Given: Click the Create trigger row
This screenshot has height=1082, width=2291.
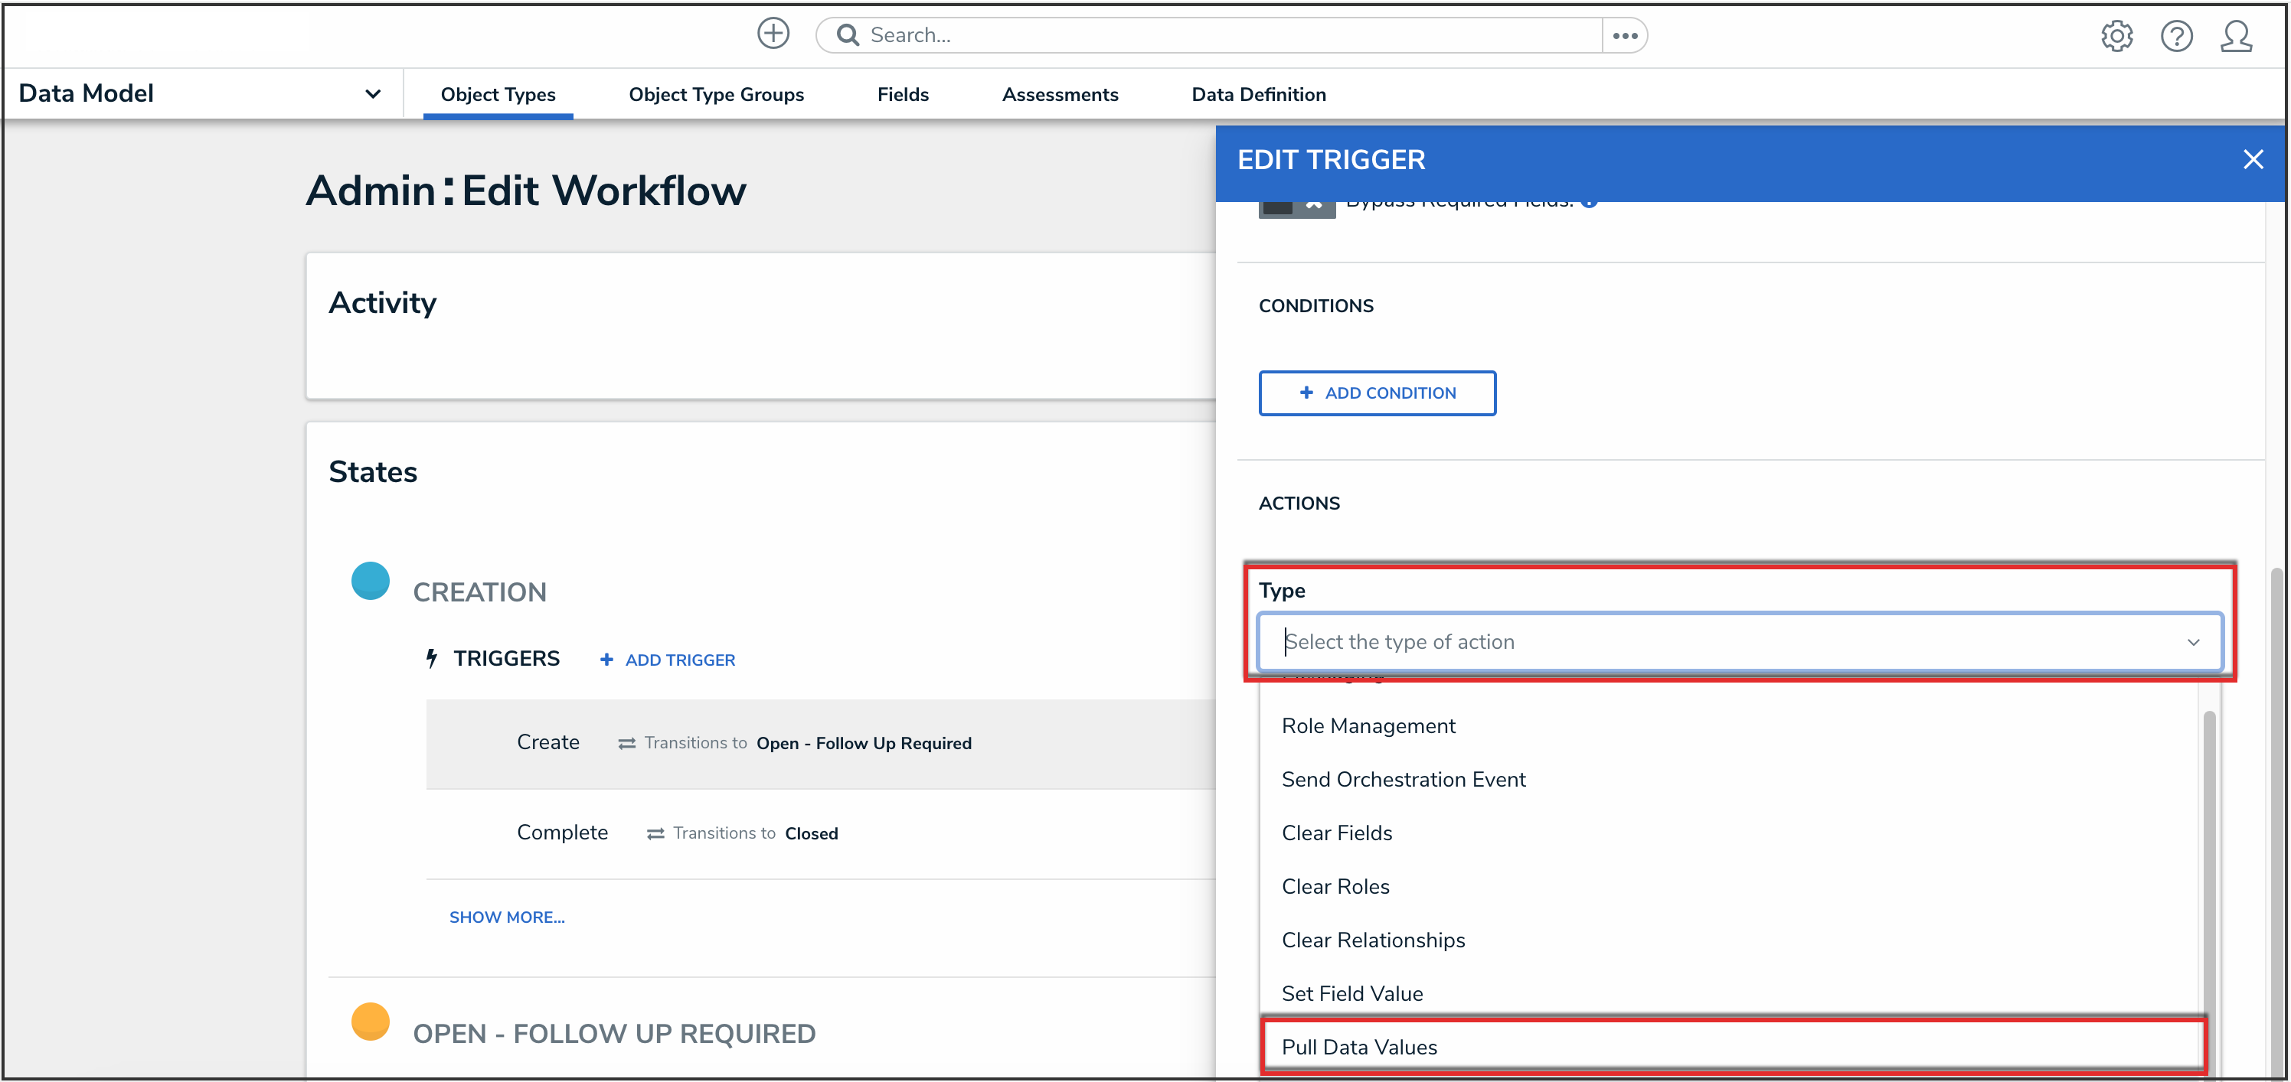Looking at the screenshot, I should point(547,742).
